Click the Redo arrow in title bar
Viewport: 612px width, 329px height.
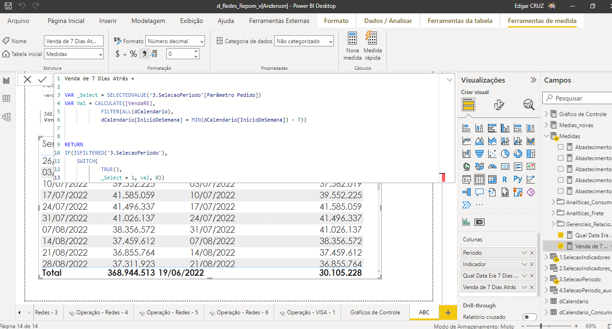36,6
